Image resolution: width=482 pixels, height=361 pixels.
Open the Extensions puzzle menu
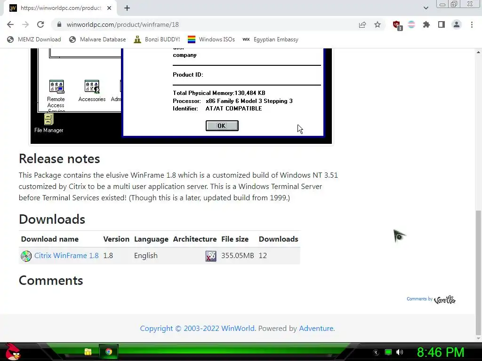[x=426, y=24]
